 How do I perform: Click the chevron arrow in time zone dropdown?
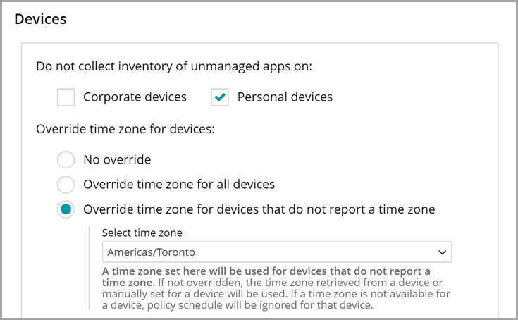coord(442,252)
